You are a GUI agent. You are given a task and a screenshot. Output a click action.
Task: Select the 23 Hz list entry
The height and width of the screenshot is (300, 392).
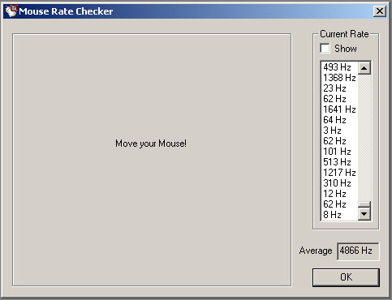[340, 88]
